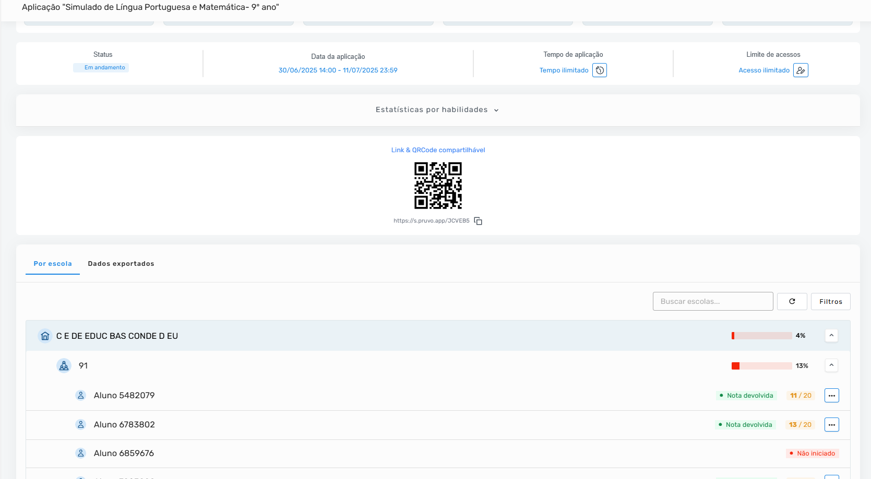Click the refresh icon button near search

tap(792, 301)
